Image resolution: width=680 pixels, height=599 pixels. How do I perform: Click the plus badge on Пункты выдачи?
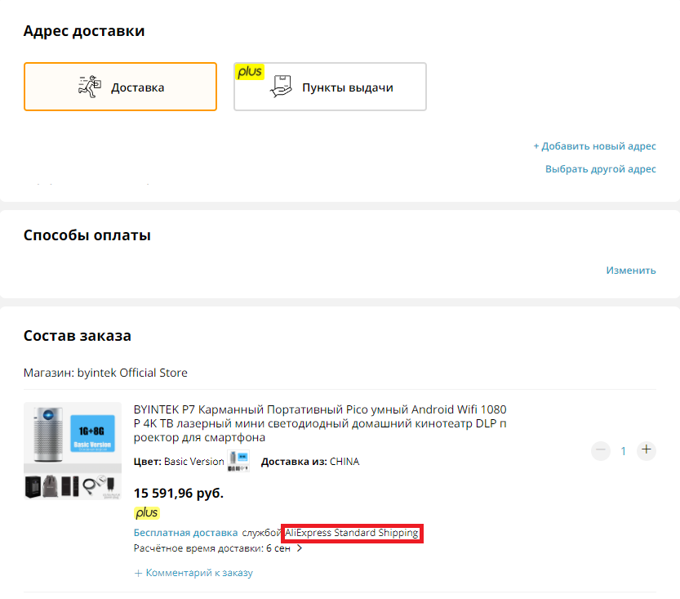pyautogui.click(x=249, y=72)
